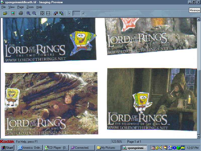Click the bottom-left Frodo hiding image

(51, 104)
